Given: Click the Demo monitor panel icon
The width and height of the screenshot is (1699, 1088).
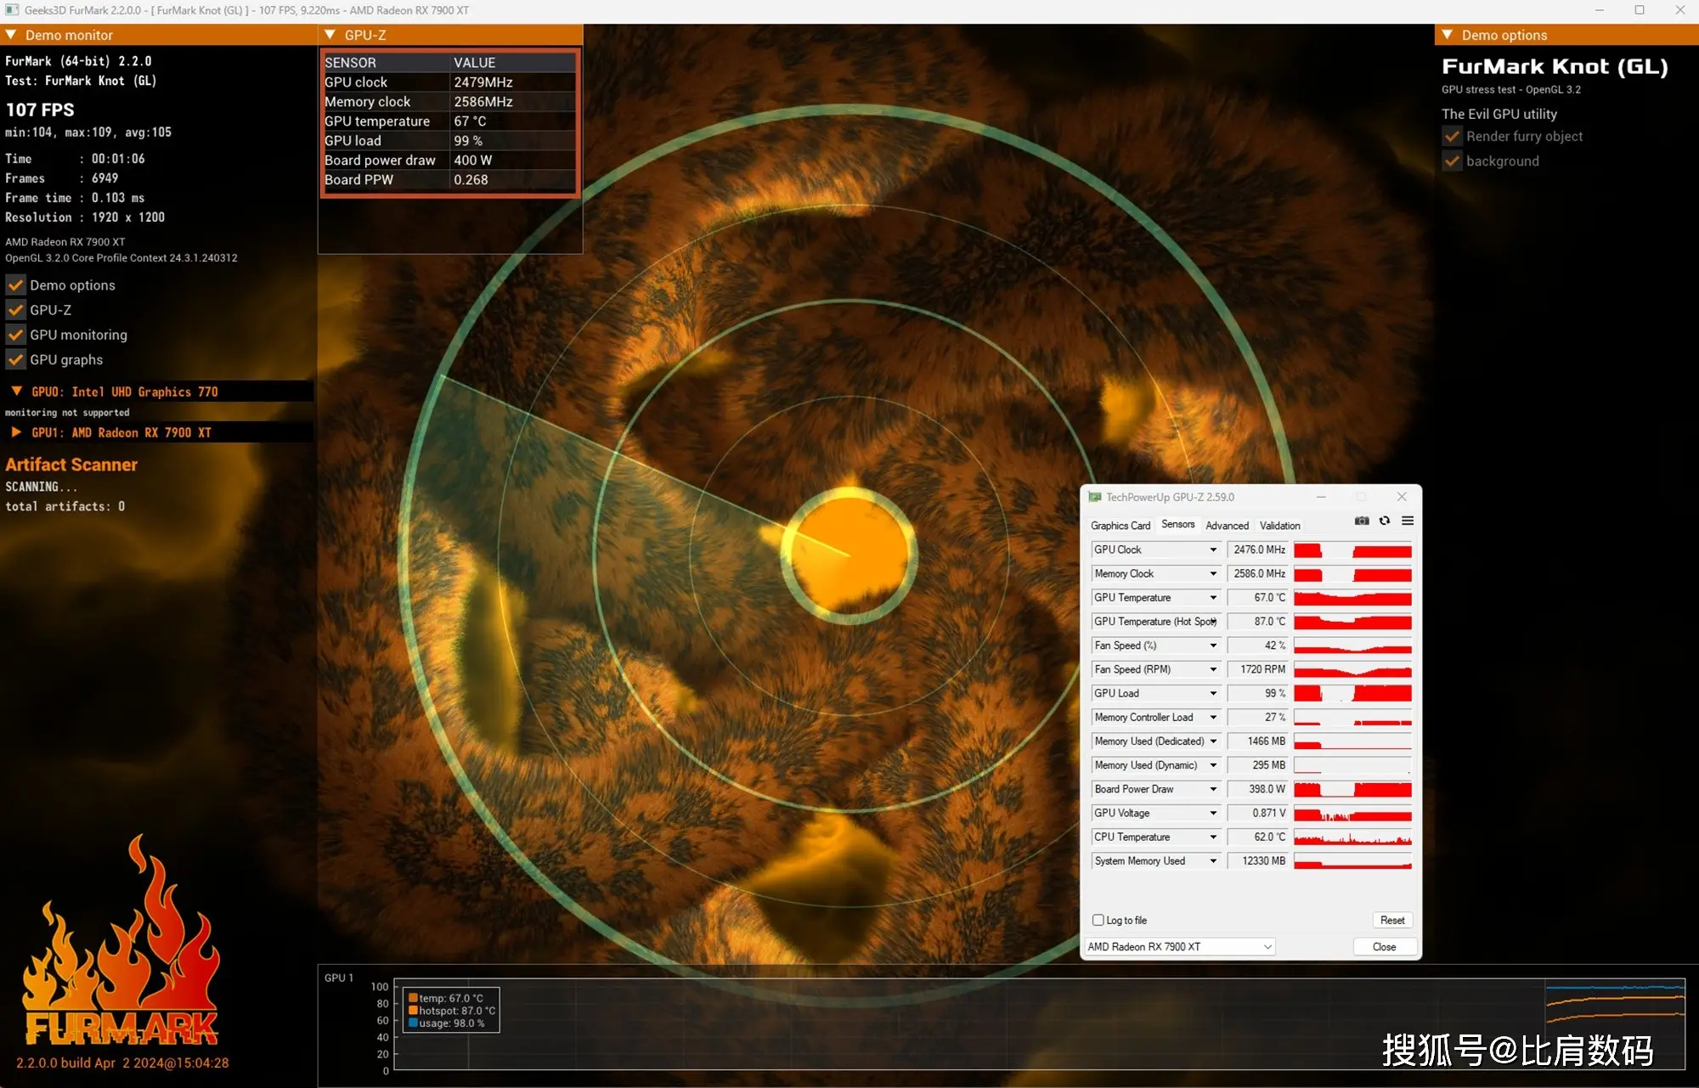Looking at the screenshot, I should [x=13, y=36].
